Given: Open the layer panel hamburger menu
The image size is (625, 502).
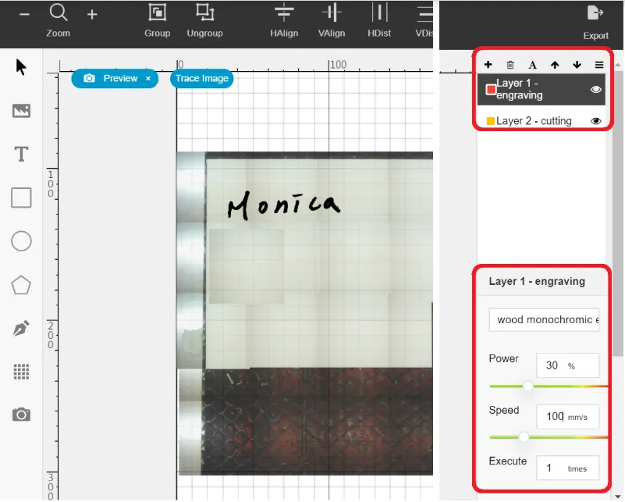Looking at the screenshot, I should 599,65.
